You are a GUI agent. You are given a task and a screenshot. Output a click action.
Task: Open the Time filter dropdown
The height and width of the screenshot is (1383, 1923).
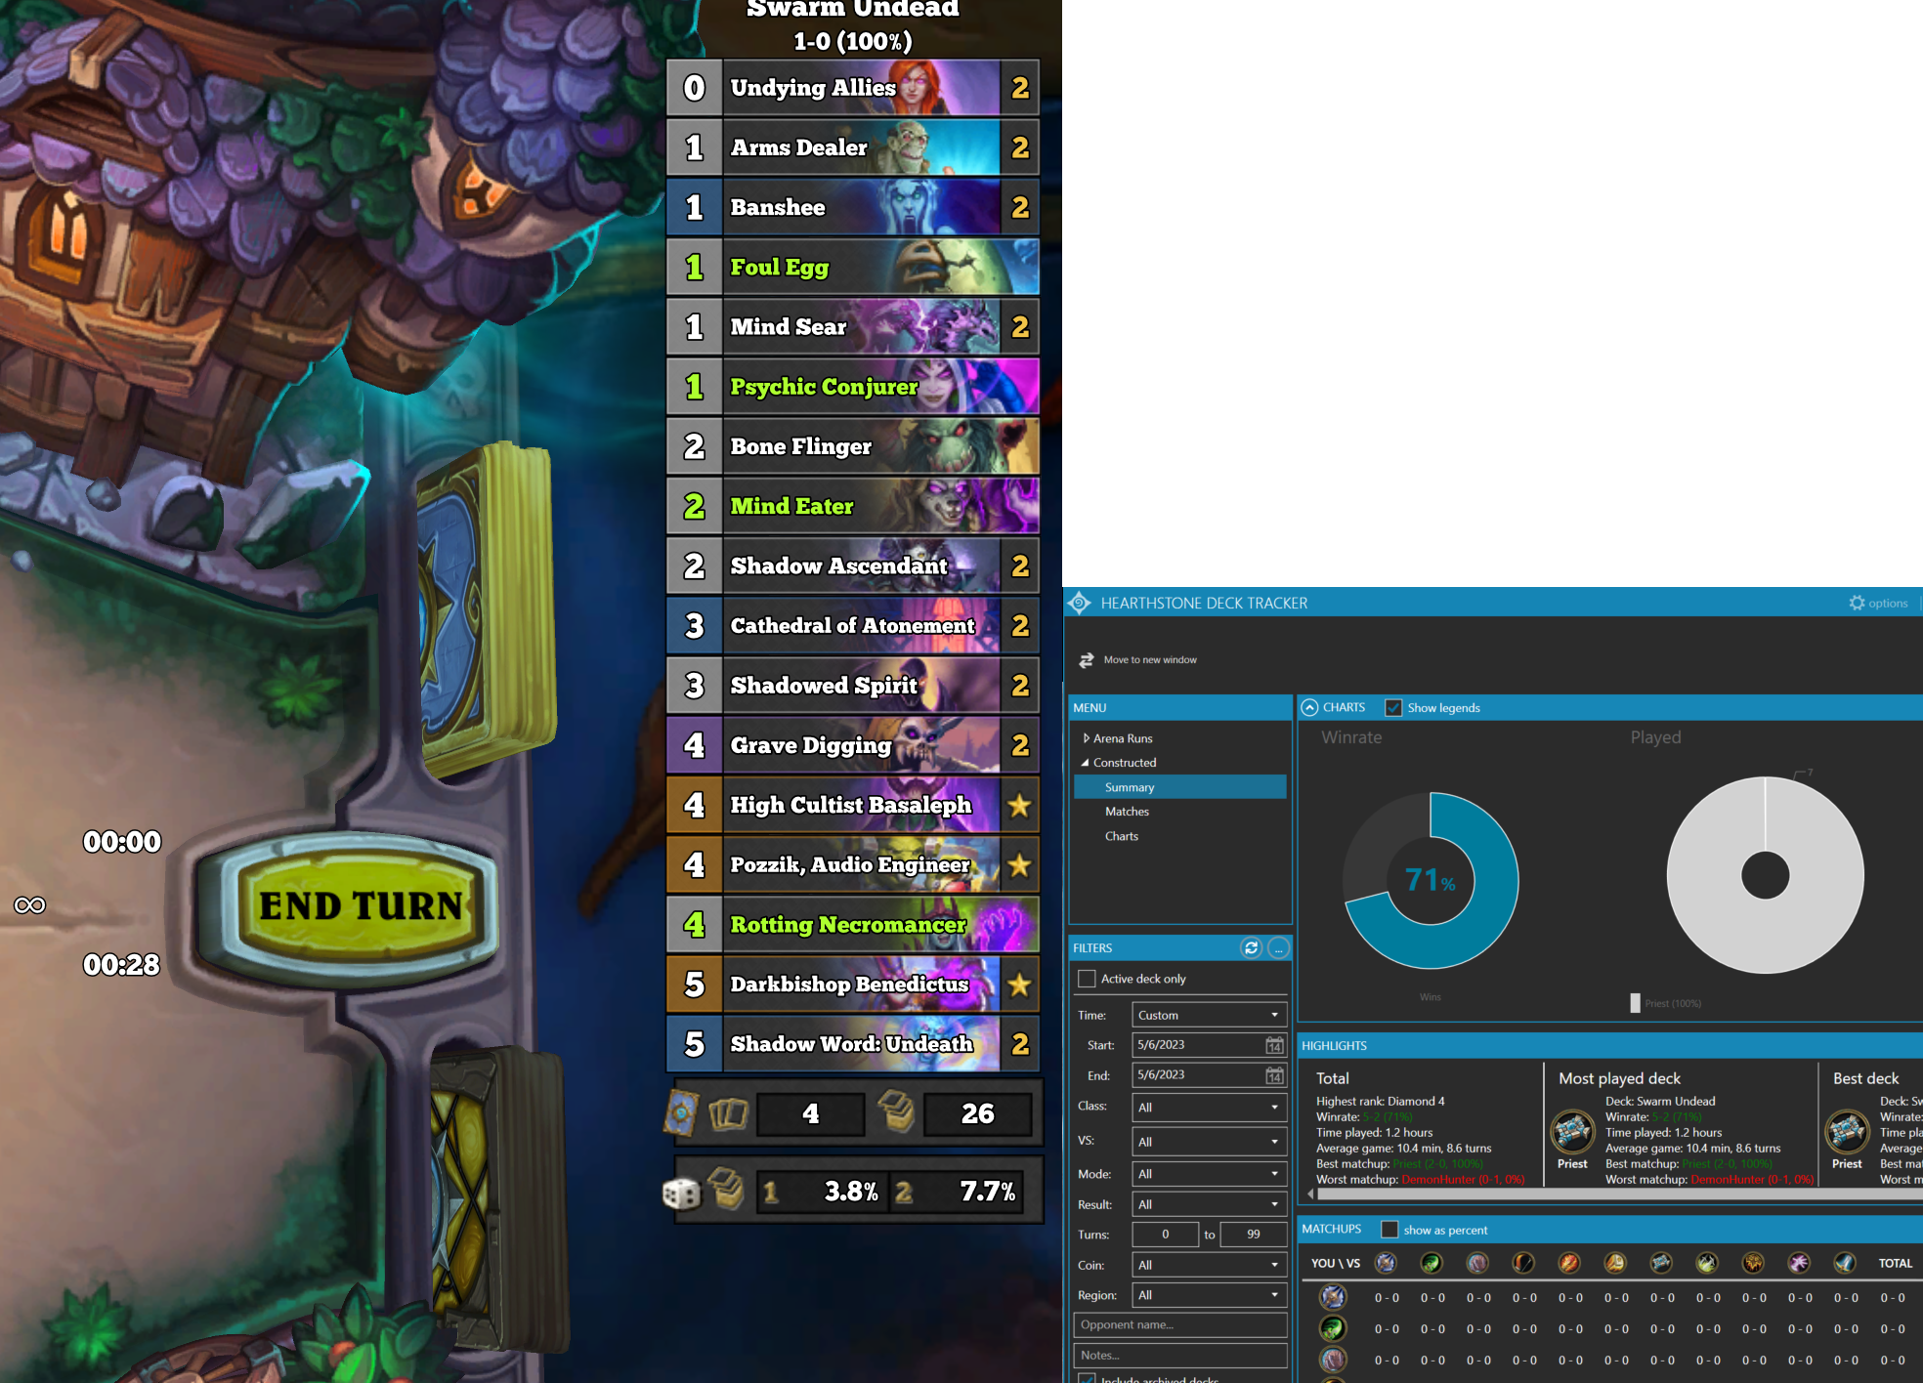point(1209,1014)
